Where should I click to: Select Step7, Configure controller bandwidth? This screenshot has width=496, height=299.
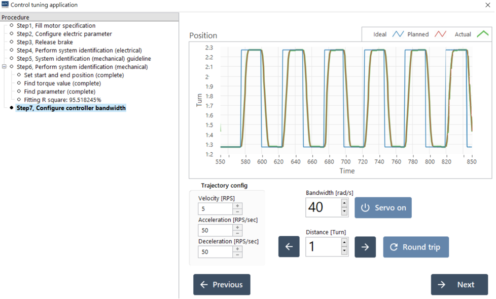(x=71, y=108)
